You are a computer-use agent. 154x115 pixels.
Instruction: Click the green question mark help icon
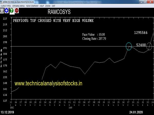coord(12,10)
